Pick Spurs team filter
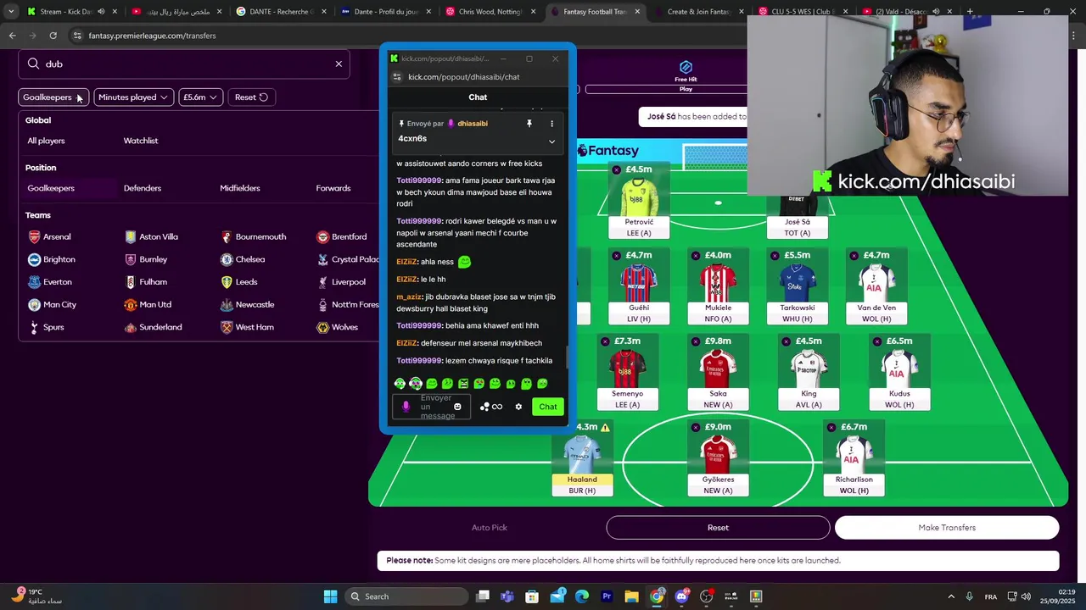 pos(46,327)
